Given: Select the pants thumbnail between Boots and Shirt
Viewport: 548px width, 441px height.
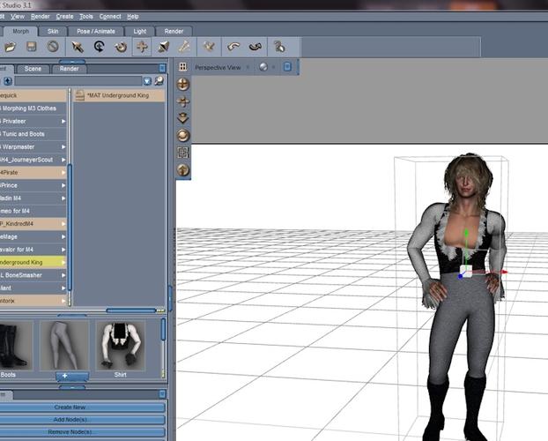Looking at the screenshot, I should 64,346.
